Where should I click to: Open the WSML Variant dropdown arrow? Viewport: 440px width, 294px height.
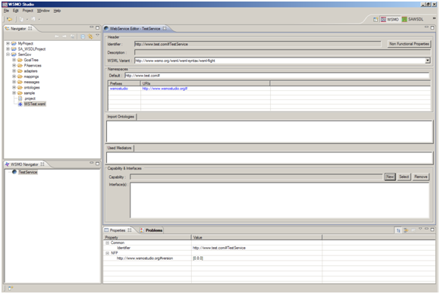[x=427, y=61]
